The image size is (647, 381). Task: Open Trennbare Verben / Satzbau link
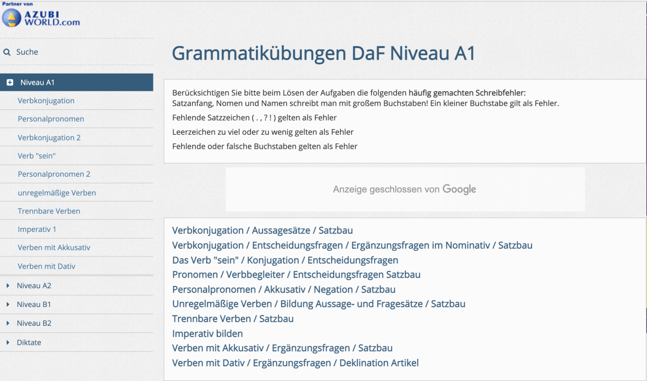pos(233,319)
